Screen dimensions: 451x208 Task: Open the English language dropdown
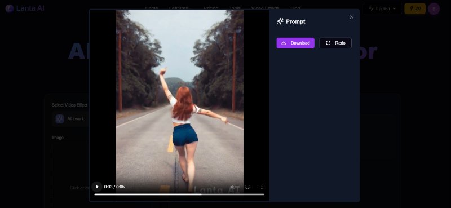click(383, 8)
